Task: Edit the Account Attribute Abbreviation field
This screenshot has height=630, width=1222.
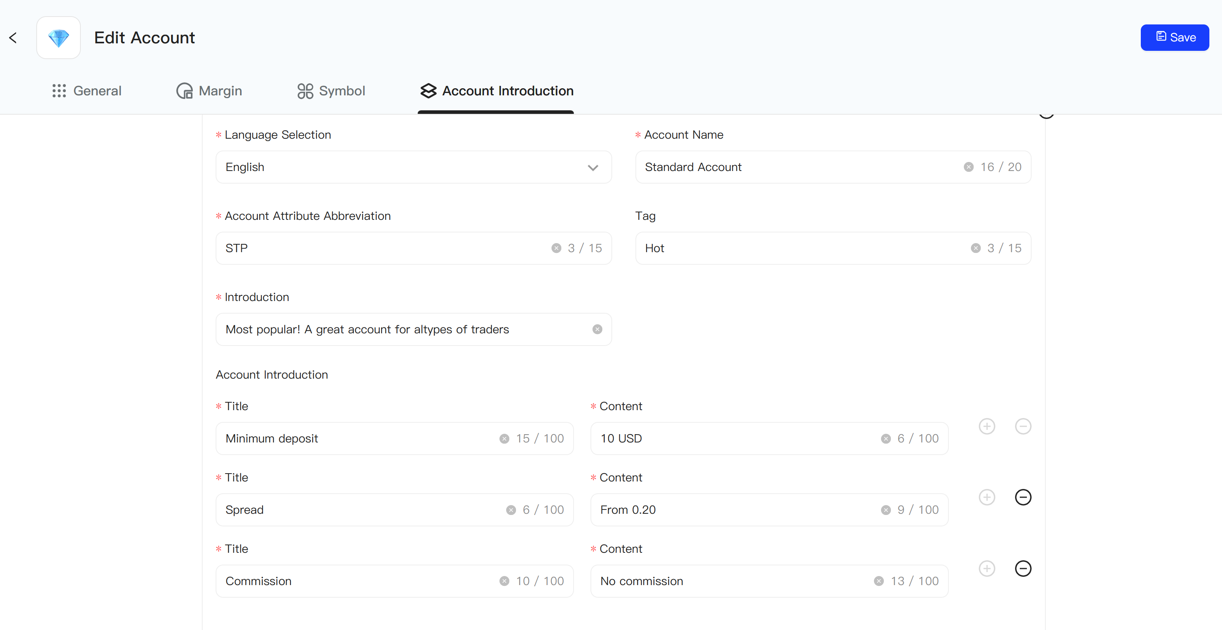Action: click(414, 248)
